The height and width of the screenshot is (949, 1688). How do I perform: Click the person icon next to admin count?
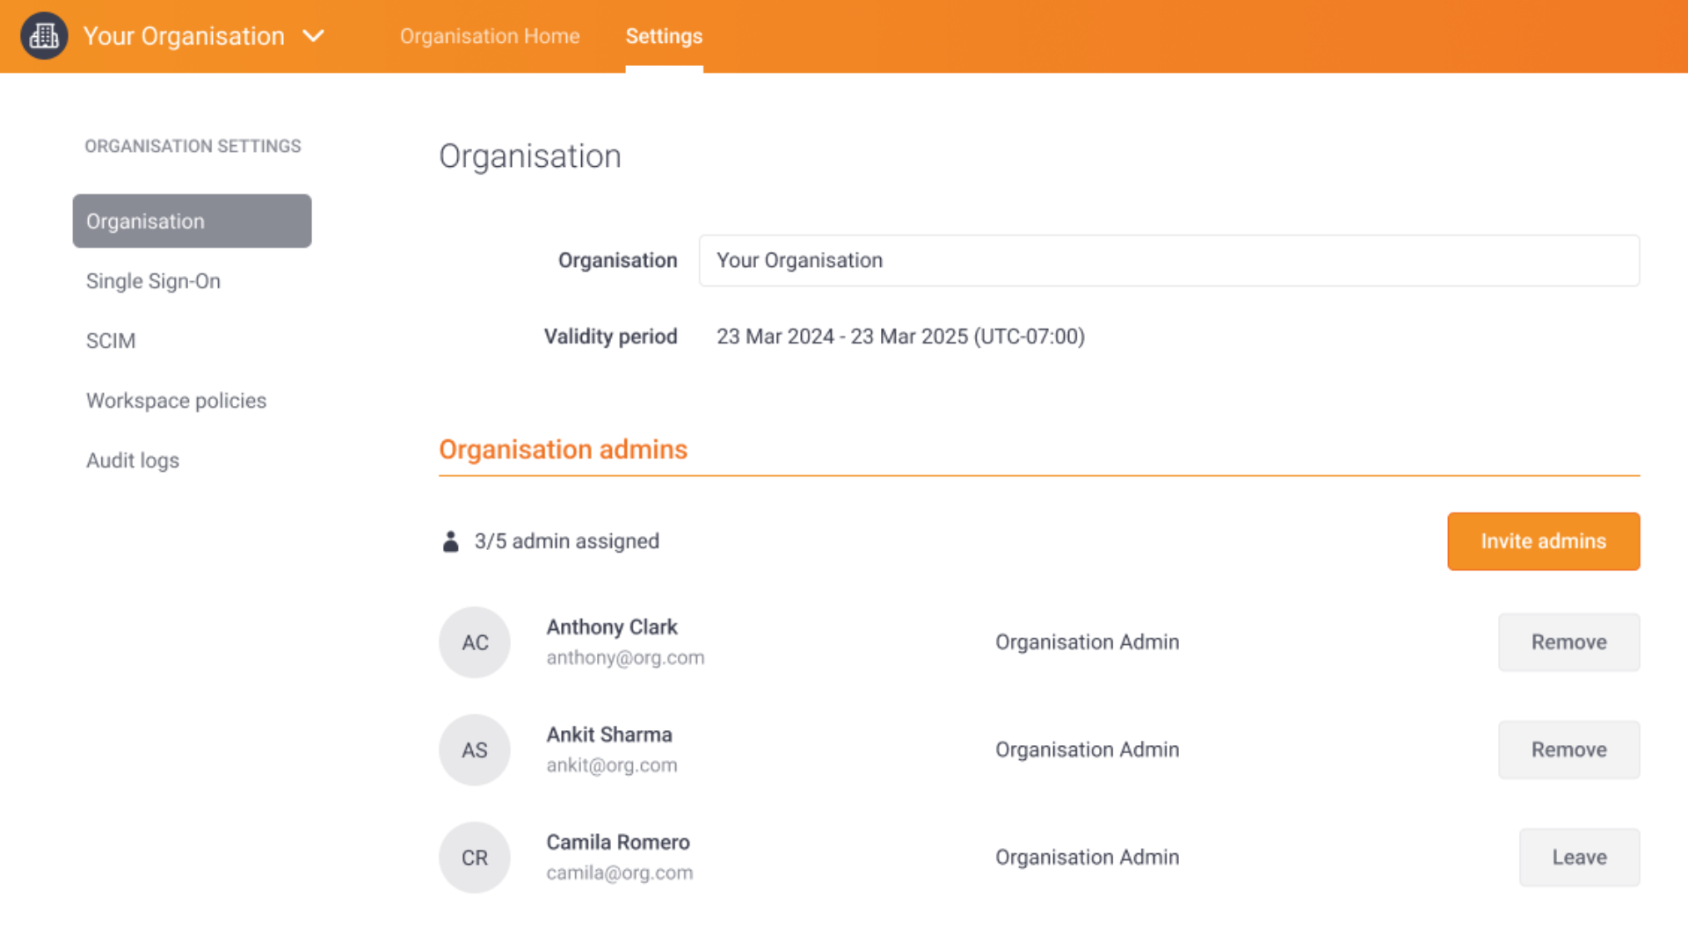coord(450,540)
